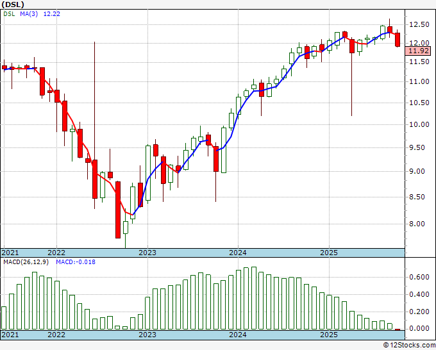436x350 pixels.
Task: Click the latest red candlestick near 11.92
Action: click(398, 40)
